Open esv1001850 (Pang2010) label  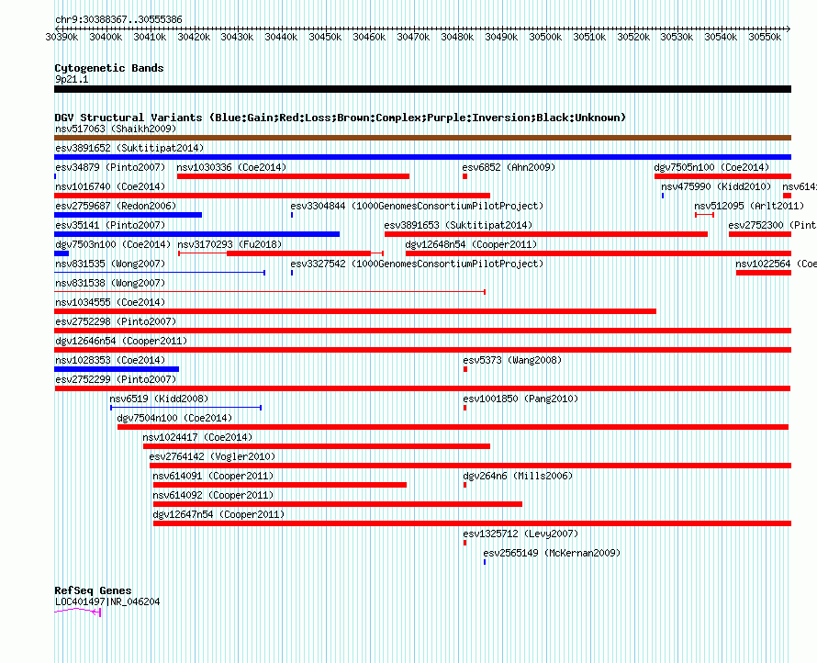pos(520,399)
